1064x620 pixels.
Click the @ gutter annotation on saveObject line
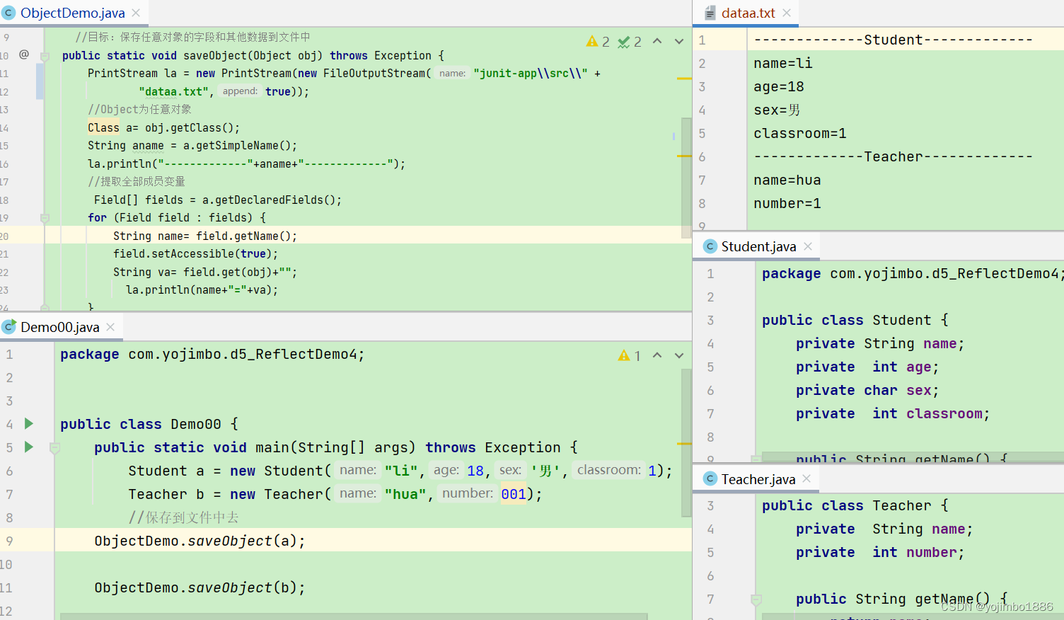click(24, 54)
